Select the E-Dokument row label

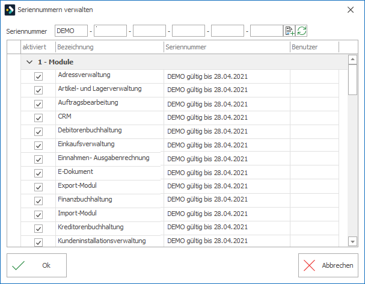(x=75, y=171)
